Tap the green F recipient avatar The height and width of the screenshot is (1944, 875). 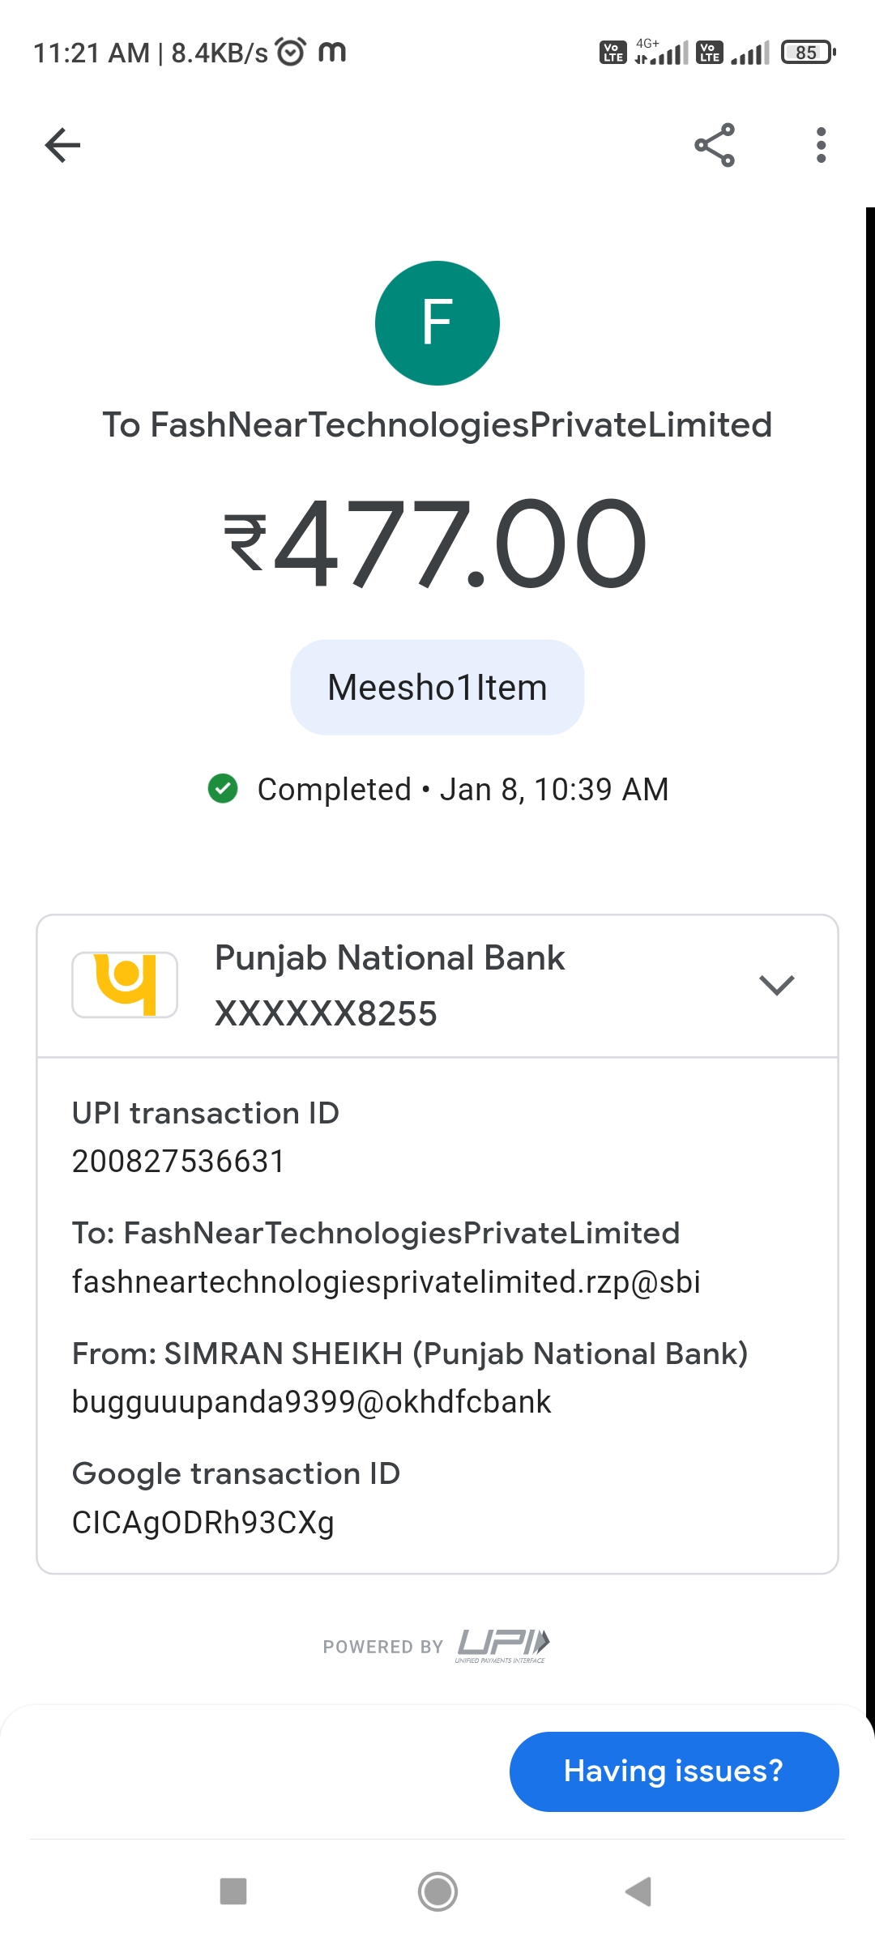click(x=437, y=323)
